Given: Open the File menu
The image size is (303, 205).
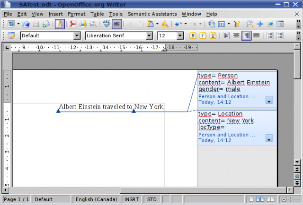Looking at the screenshot, I should click(8, 14).
